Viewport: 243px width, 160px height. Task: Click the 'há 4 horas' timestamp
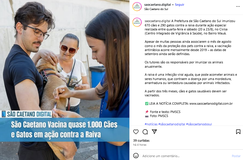tap(140, 145)
